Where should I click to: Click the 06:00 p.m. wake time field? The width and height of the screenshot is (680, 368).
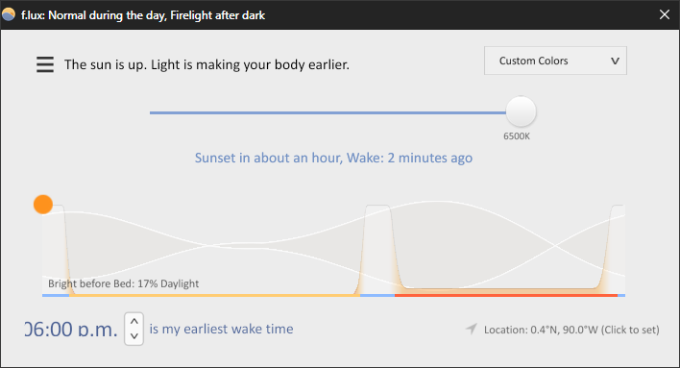pyautogui.click(x=71, y=330)
